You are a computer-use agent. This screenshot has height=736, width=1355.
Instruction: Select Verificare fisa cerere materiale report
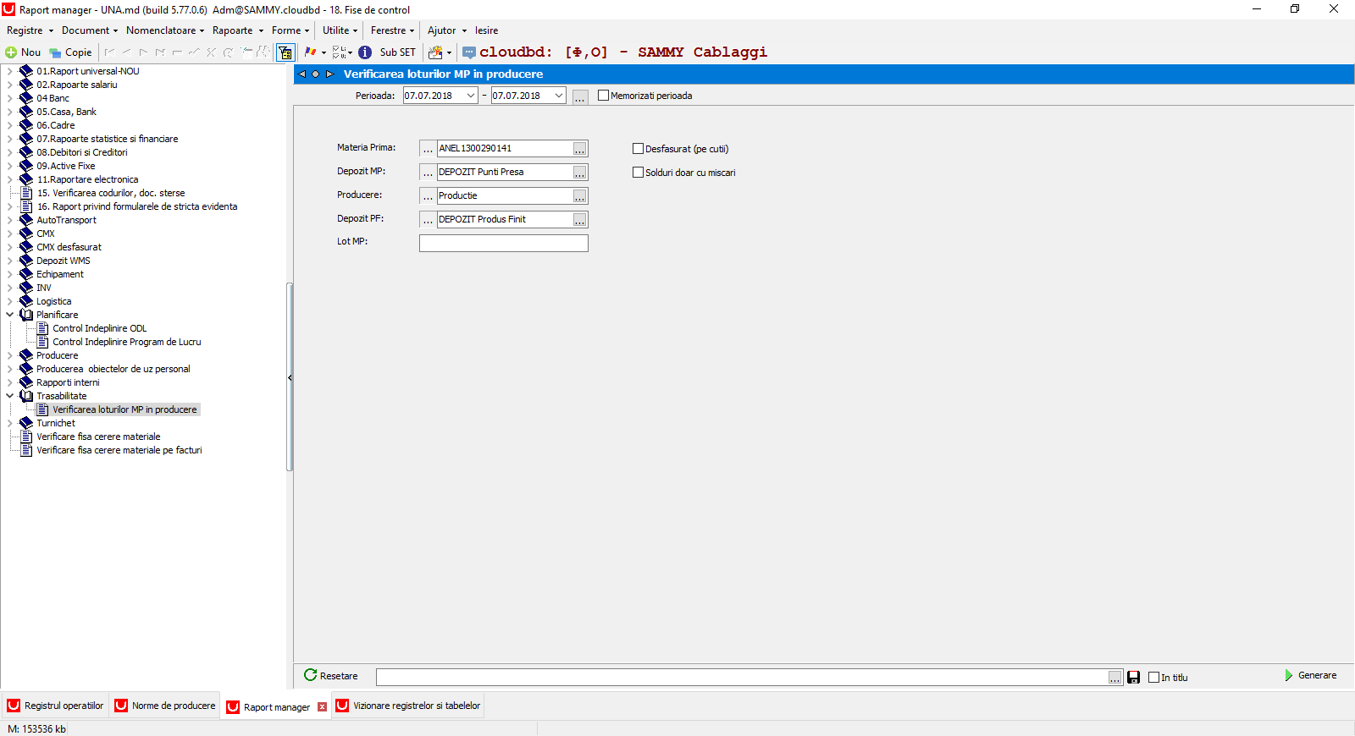coord(98,437)
